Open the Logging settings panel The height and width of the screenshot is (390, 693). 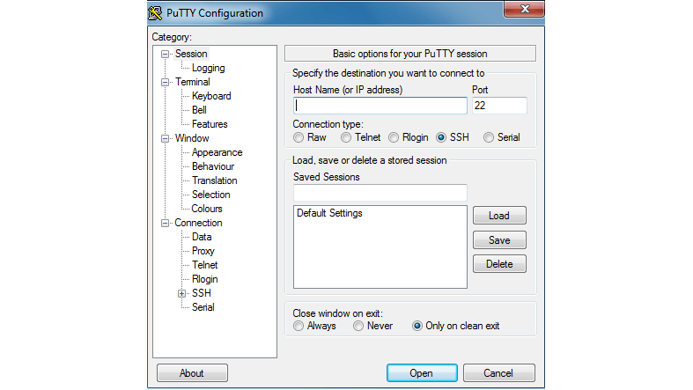tap(208, 68)
